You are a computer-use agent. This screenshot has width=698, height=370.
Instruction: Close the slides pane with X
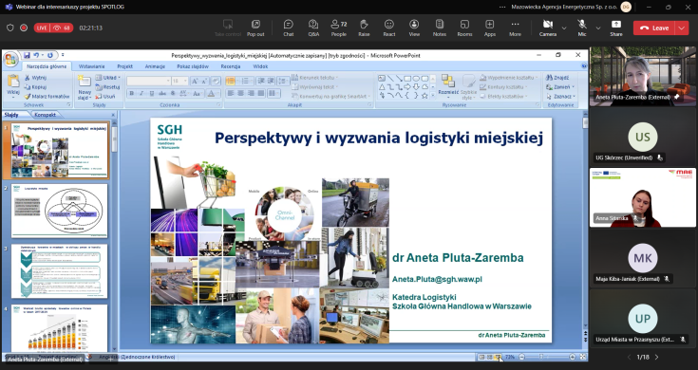[113, 115]
